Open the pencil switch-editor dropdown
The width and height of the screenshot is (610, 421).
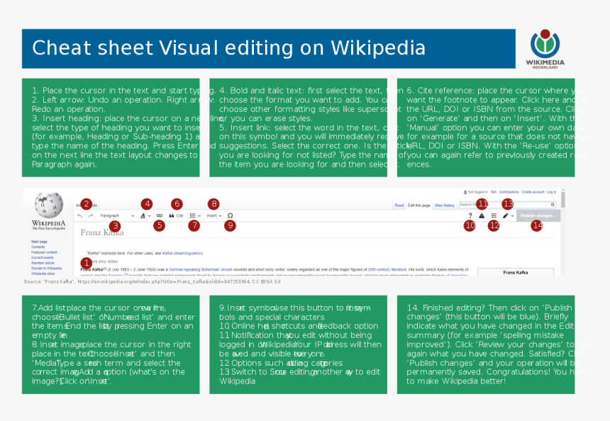[508, 215]
